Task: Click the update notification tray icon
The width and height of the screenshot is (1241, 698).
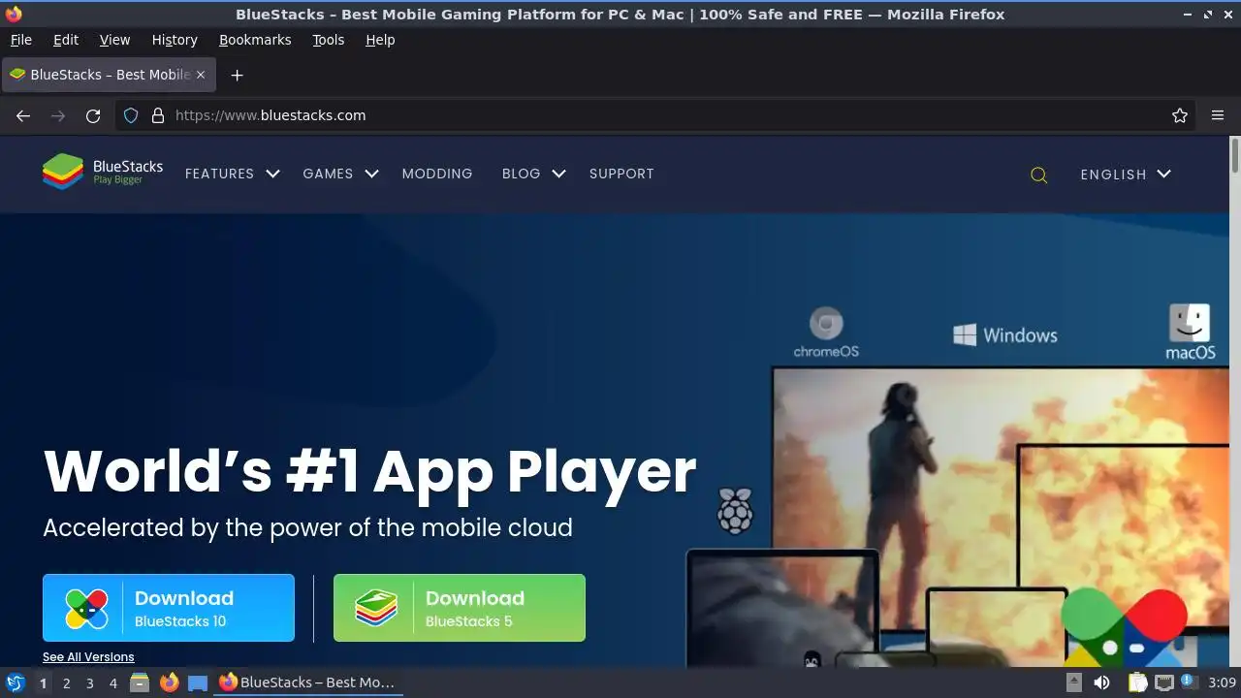Action: 1189,682
